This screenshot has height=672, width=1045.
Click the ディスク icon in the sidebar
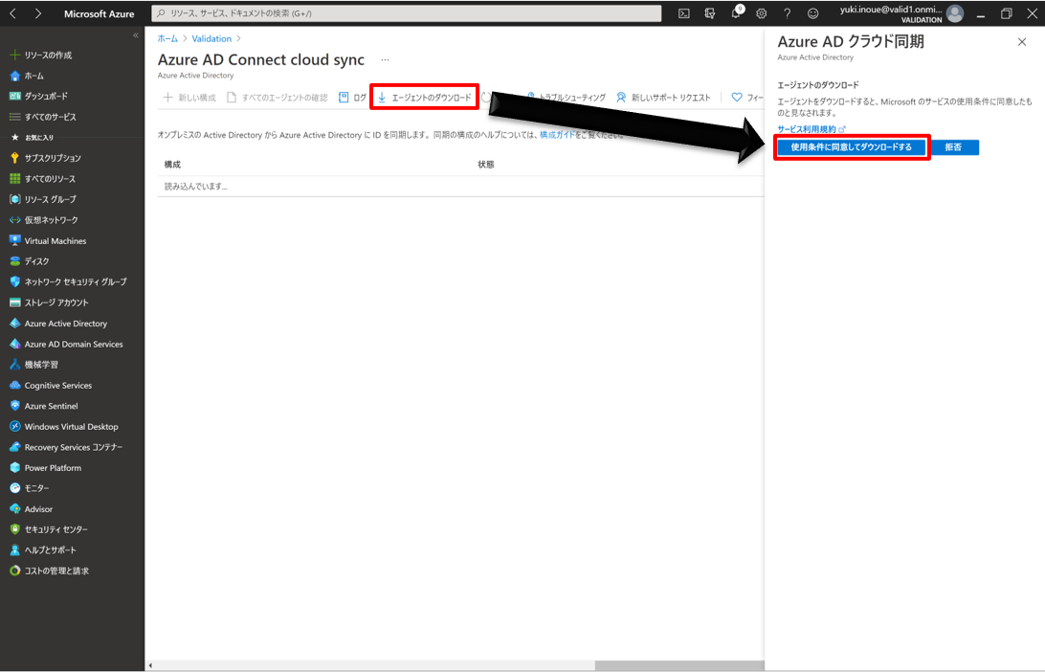[x=14, y=261]
